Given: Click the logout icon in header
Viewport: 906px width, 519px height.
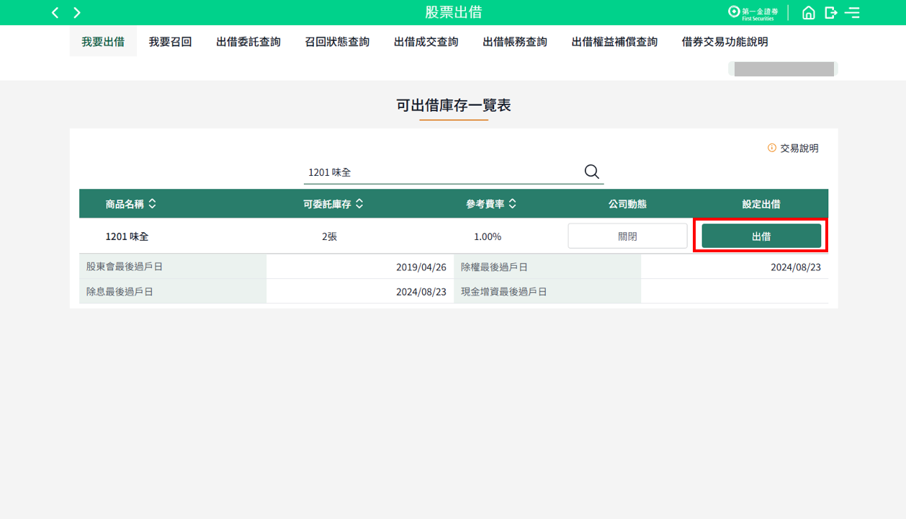Looking at the screenshot, I should pyautogui.click(x=830, y=13).
